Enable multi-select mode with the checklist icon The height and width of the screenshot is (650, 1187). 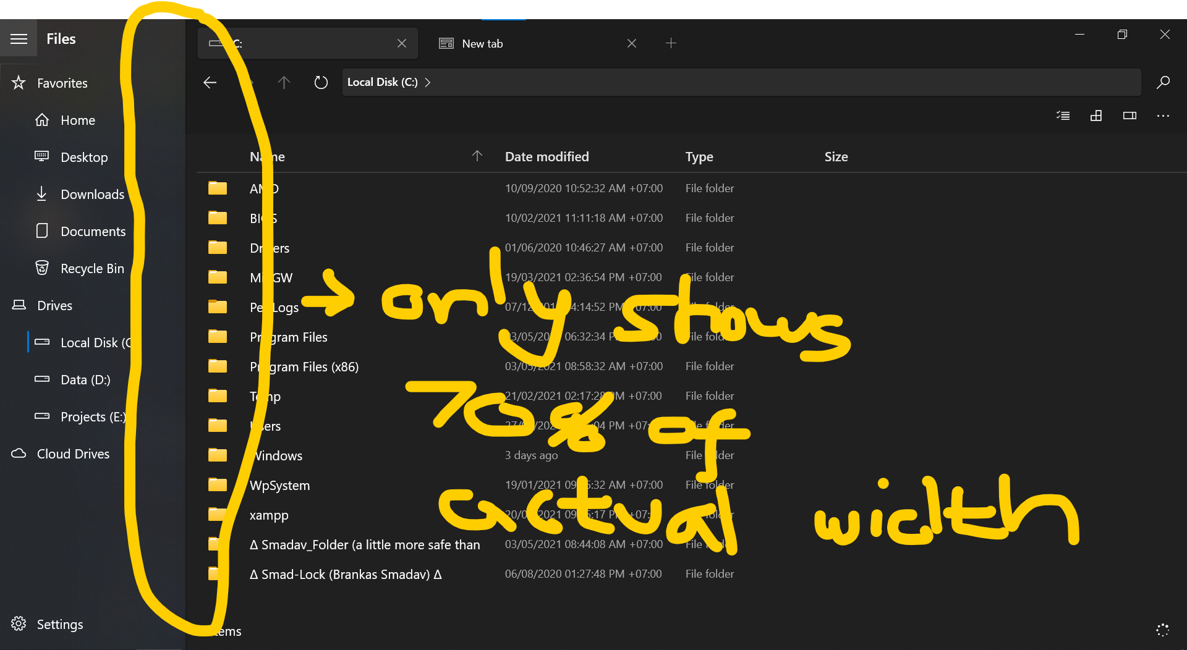(x=1063, y=116)
